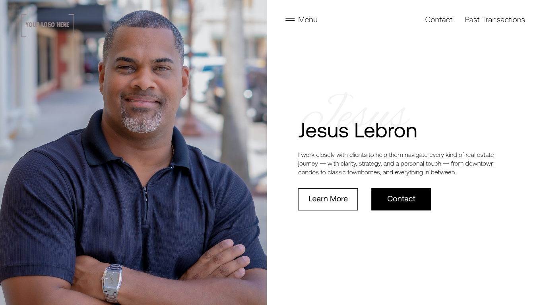Select the Jesus Lebron heading
Screen dimensions: 543x305
point(357,131)
